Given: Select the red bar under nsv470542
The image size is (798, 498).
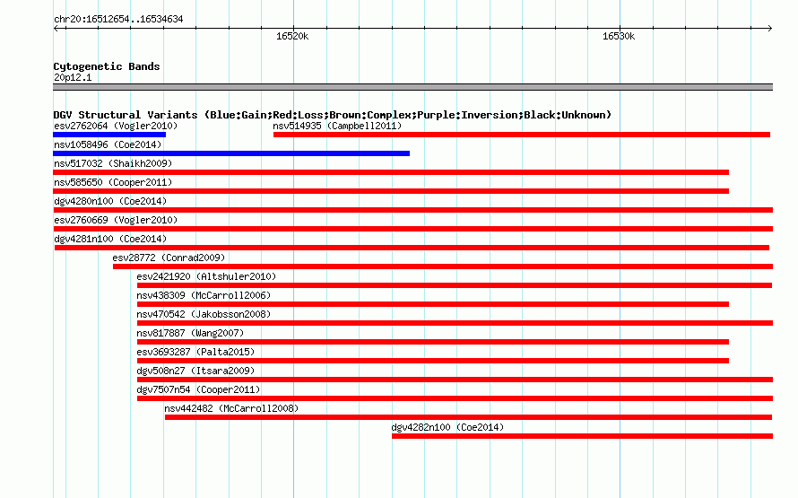Looking at the screenshot, I should click(x=455, y=323).
